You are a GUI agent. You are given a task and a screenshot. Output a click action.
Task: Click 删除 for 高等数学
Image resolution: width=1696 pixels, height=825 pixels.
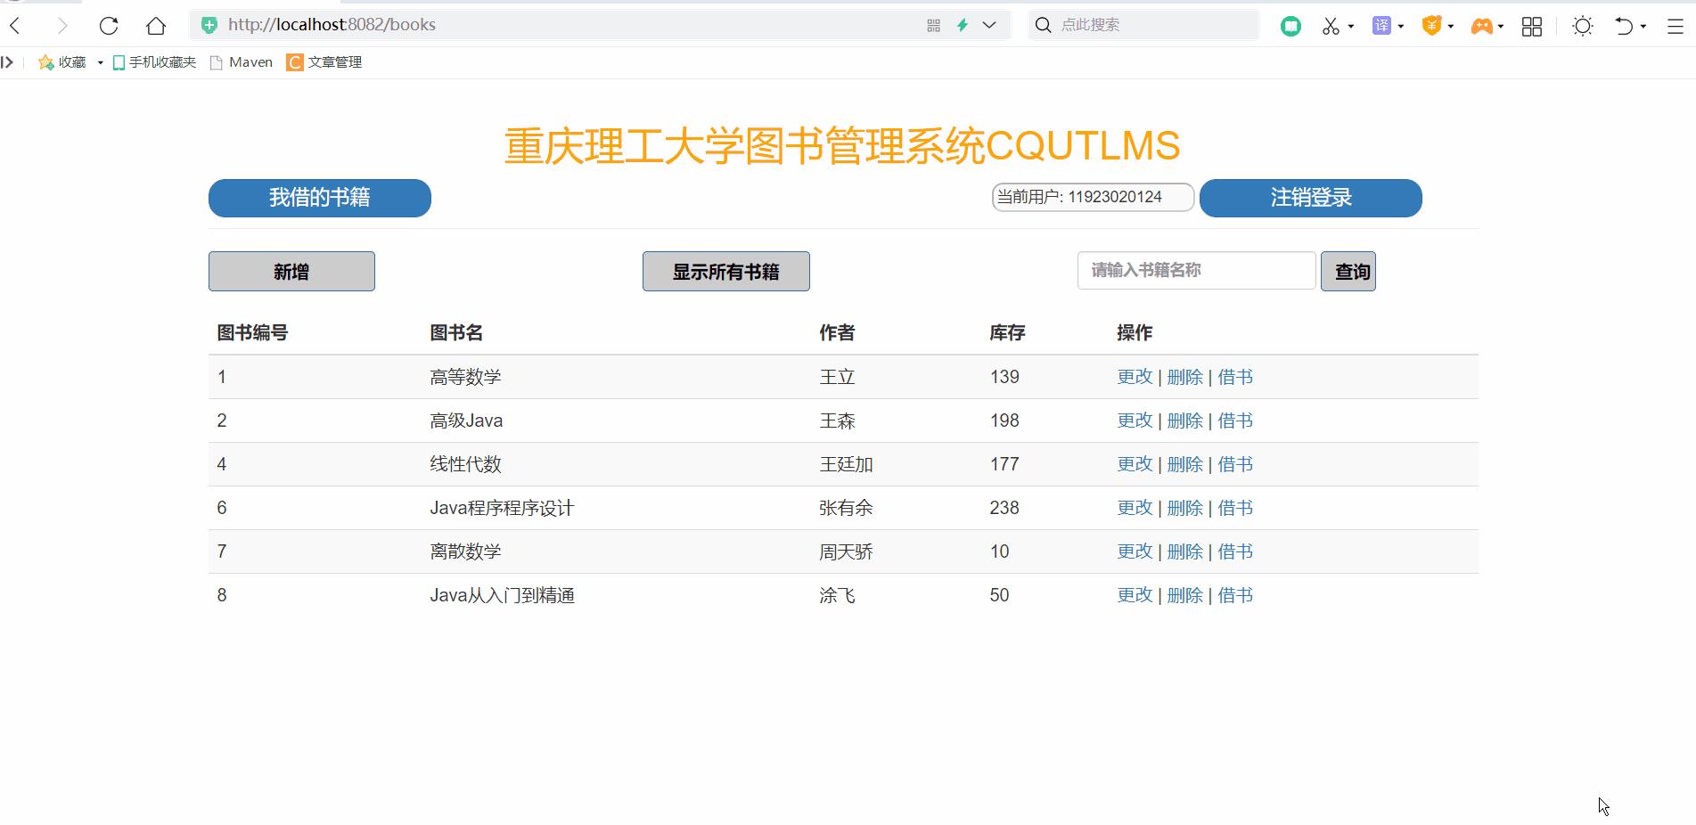1185,377
